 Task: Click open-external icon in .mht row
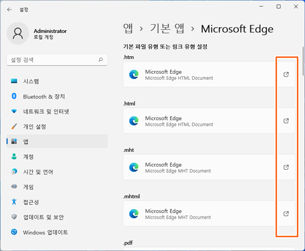pyautogui.click(x=286, y=167)
